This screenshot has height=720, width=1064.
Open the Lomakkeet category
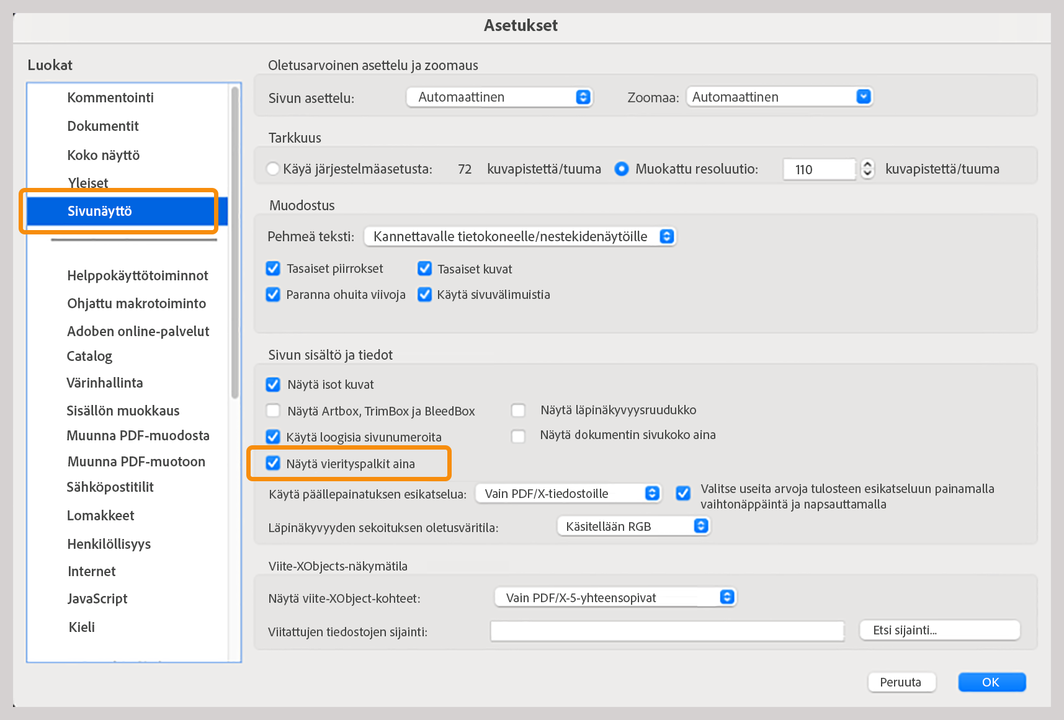[100, 515]
